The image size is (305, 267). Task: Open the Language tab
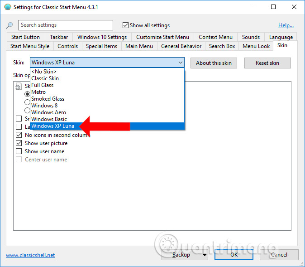point(281,37)
